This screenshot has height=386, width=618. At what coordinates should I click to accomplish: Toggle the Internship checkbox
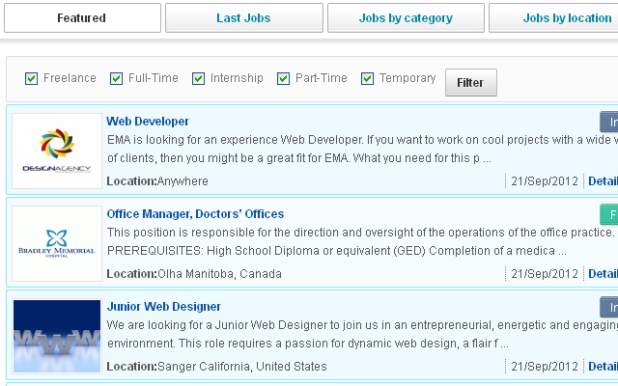click(198, 78)
